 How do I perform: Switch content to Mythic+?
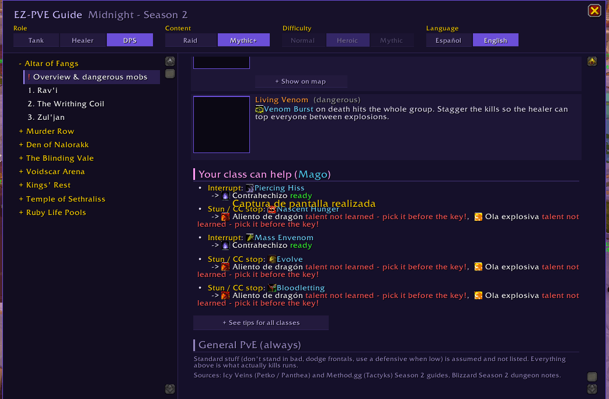(243, 40)
